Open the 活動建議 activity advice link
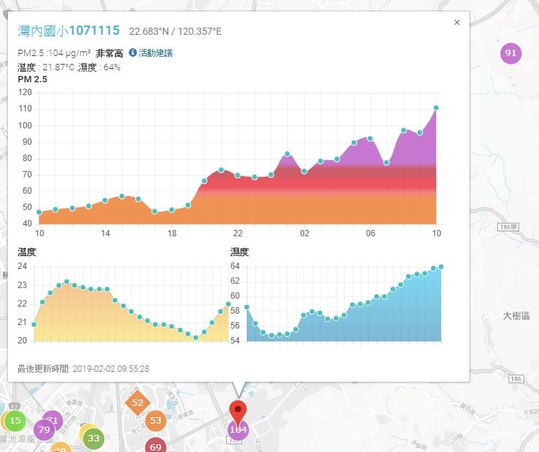This screenshot has height=452, width=539. [x=155, y=53]
